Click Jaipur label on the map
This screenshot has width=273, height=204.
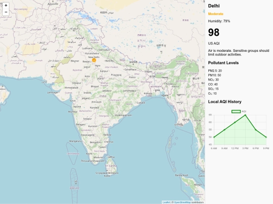[x=87, y=67]
